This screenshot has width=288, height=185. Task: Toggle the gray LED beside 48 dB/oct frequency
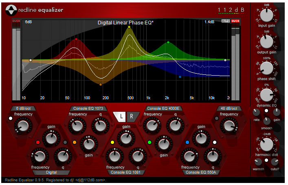[x=217, y=118]
